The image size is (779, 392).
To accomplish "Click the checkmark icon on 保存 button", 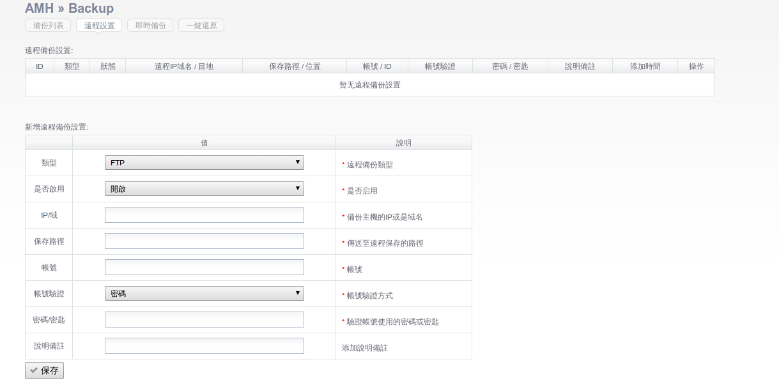I will [34, 370].
